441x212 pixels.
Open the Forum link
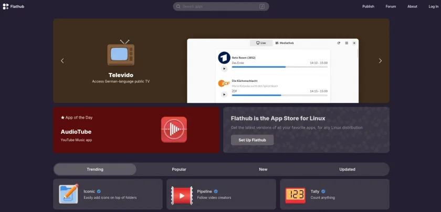coord(391,6)
